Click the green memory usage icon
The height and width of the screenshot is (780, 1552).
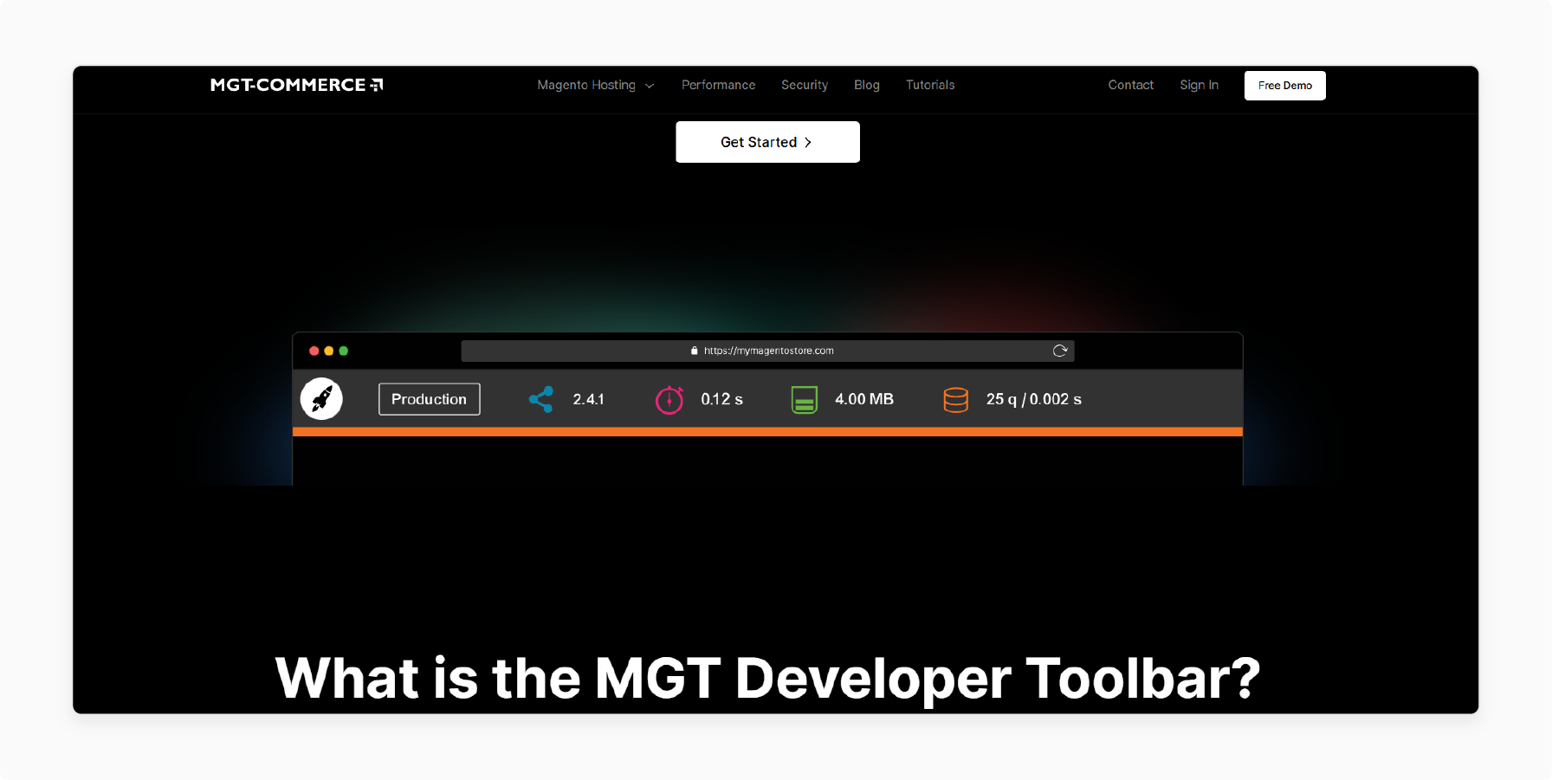[x=805, y=400]
